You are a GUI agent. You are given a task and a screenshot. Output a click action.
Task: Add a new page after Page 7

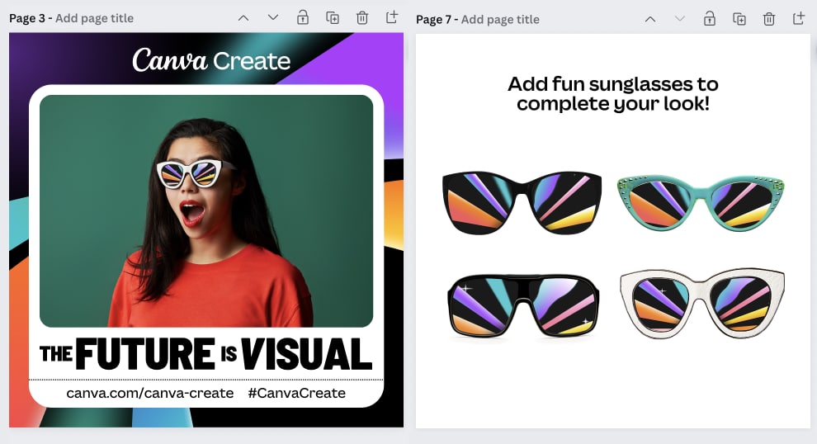(799, 19)
